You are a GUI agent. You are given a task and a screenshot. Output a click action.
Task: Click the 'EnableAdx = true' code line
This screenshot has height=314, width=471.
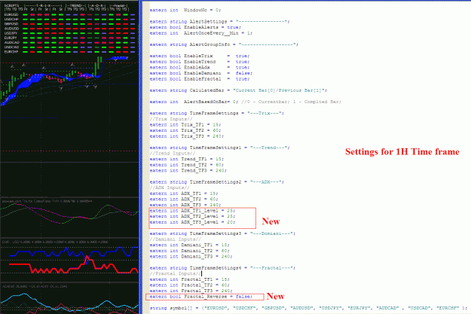[200, 68]
